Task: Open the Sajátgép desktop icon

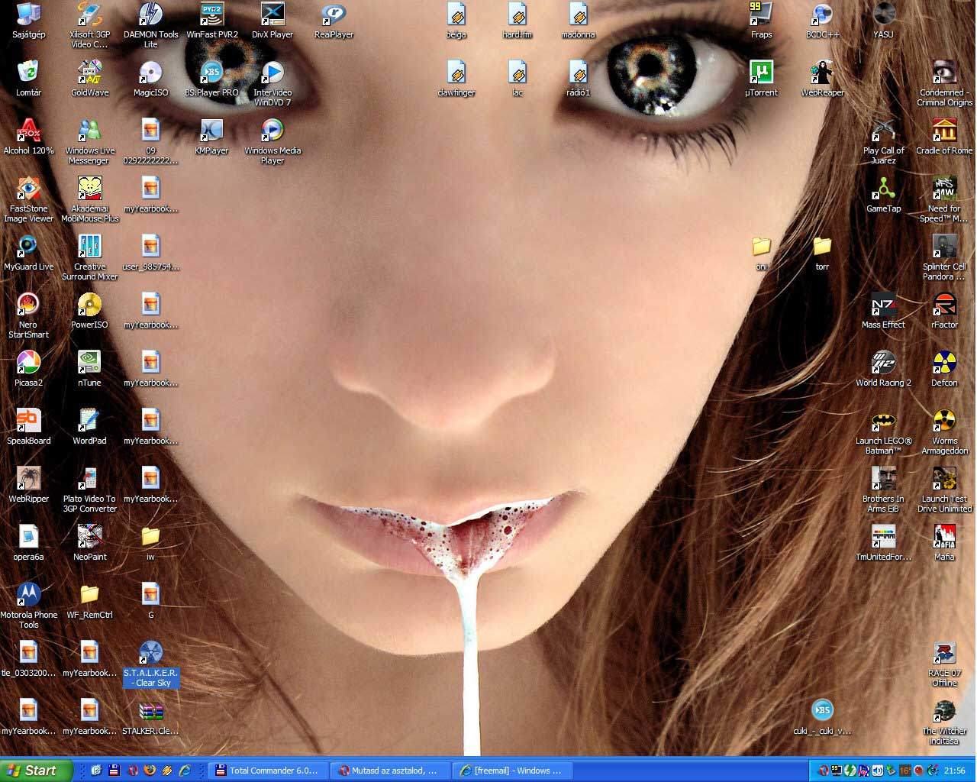Action: coord(29,21)
